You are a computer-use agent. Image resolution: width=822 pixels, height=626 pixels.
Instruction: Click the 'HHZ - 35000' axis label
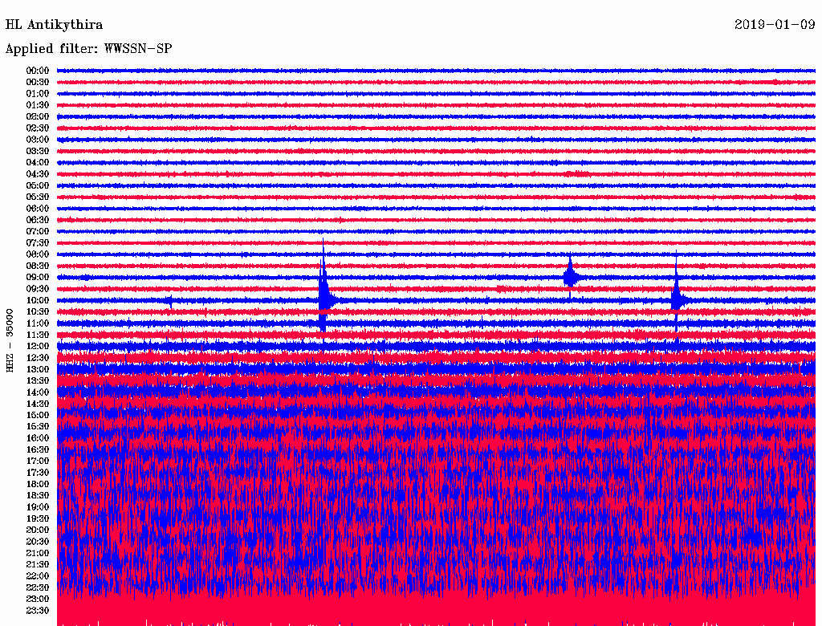pos(10,341)
